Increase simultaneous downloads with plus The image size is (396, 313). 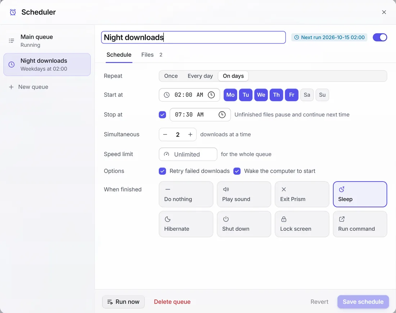coord(190,134)
